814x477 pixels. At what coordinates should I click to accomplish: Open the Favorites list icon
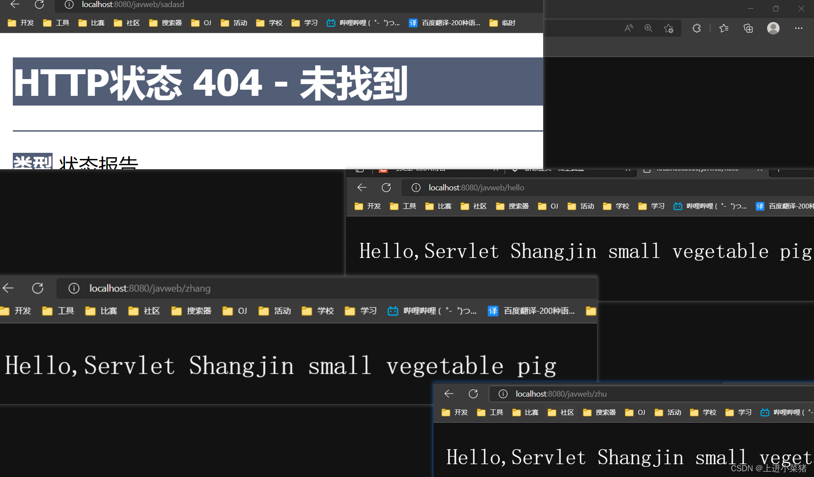click(724, 28)
